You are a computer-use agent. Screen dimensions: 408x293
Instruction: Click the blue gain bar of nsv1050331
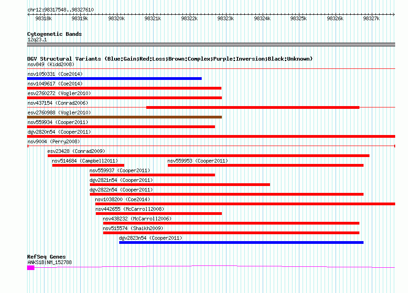pos(114,79)
